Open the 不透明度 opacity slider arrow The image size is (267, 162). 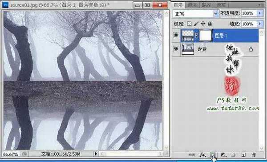pyautogui.click(x=260, y=13)
